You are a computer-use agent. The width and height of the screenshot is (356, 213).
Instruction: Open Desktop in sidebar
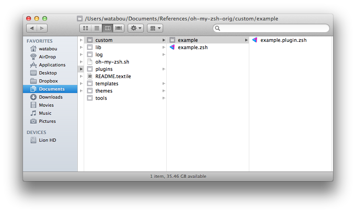coord(50,73)
